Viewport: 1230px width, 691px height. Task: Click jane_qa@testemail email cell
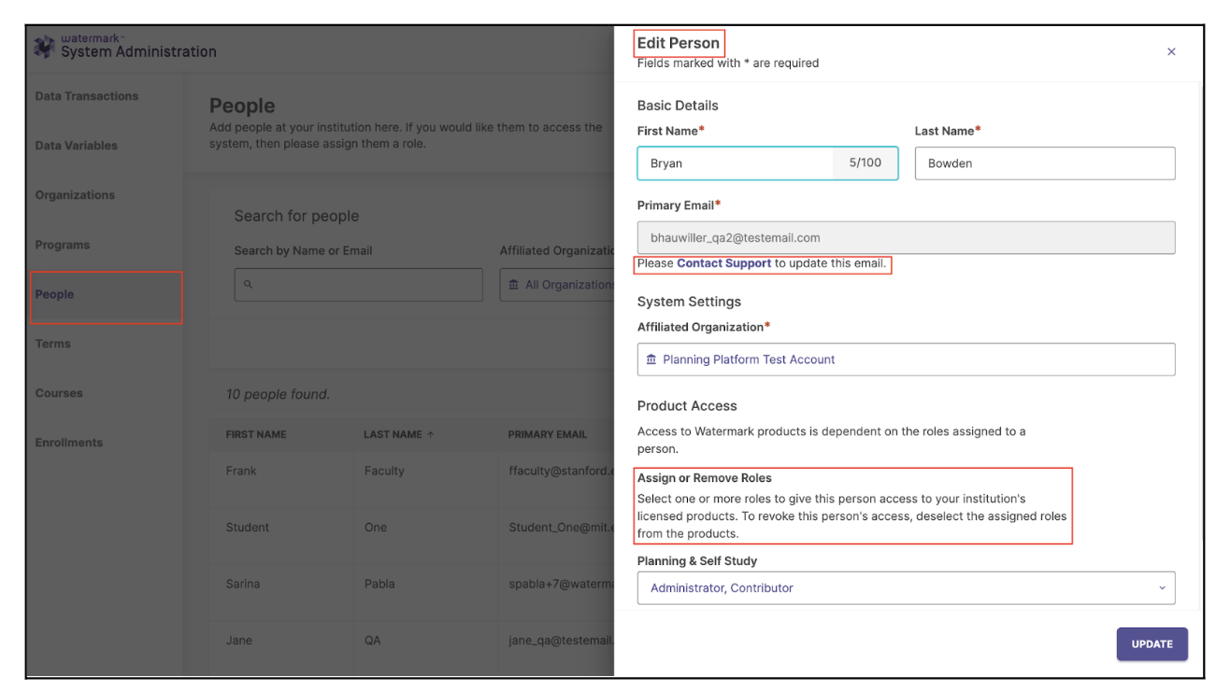561,641
